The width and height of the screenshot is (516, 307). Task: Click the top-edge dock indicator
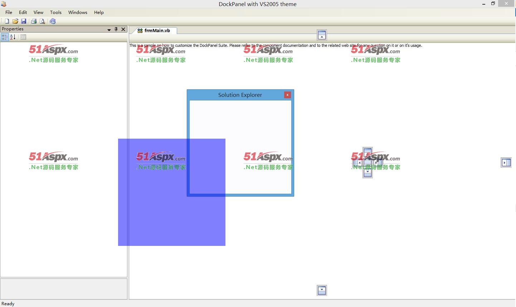coord(322,35)
